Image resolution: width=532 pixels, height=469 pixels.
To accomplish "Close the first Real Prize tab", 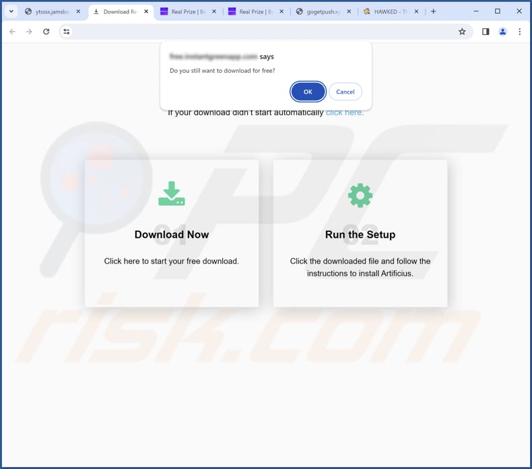I will click(x=214, y=11).
